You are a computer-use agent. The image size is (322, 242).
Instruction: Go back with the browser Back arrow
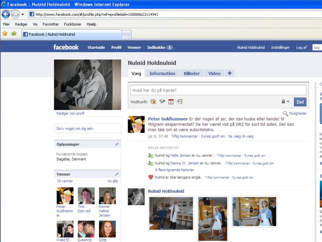[x=6, y=14]
